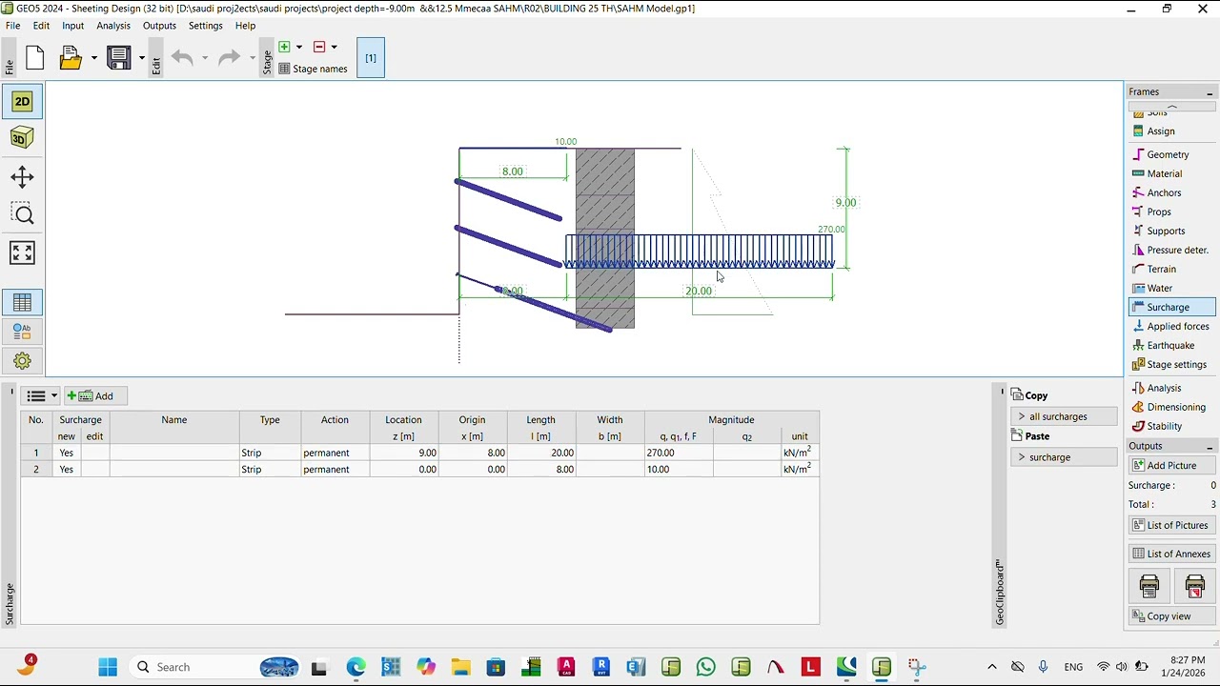Screen dimensions: 1220x686
Task: Undo last action arrow icon
Action: tap(182, 58)
